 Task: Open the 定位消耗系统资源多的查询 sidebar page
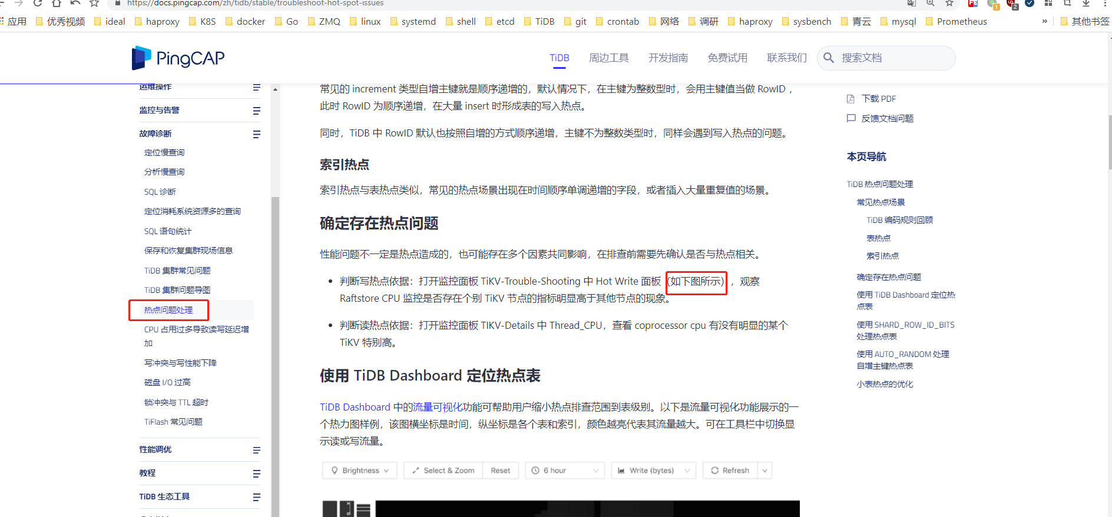point(193,211)
